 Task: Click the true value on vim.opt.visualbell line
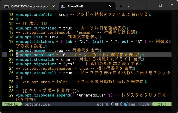coord(68,73)
